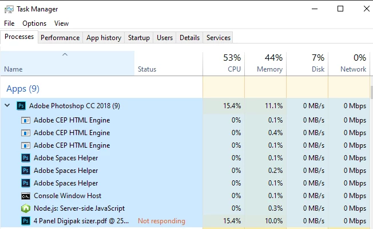The image size is (373, 229).
Task: Click the Console Window Host icon
Action: 26,196
